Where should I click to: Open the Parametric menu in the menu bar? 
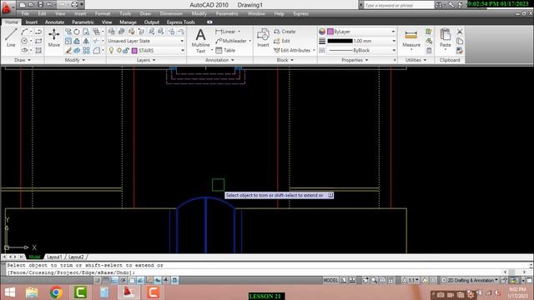pyautogui.click(x=227, y=13)
